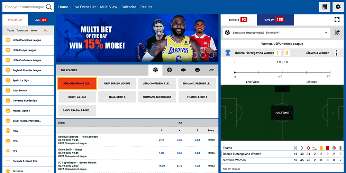Open the Live Info tab

pos(239,20)
